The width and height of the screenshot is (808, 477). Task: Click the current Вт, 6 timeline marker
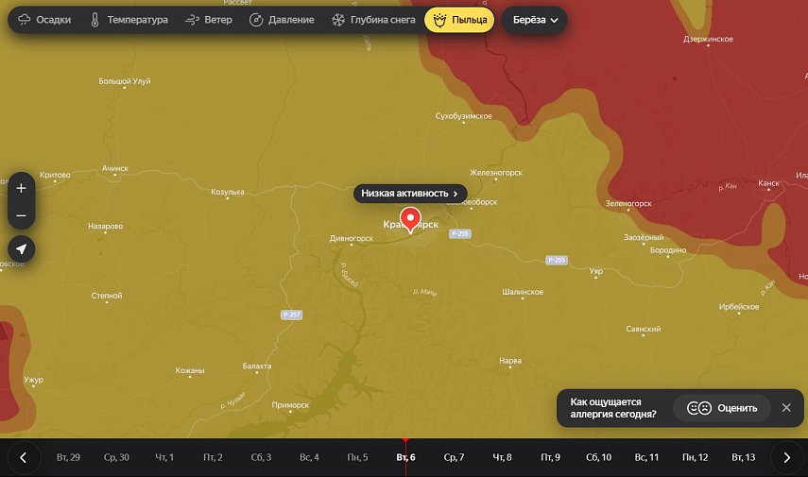tap(405, 457)
